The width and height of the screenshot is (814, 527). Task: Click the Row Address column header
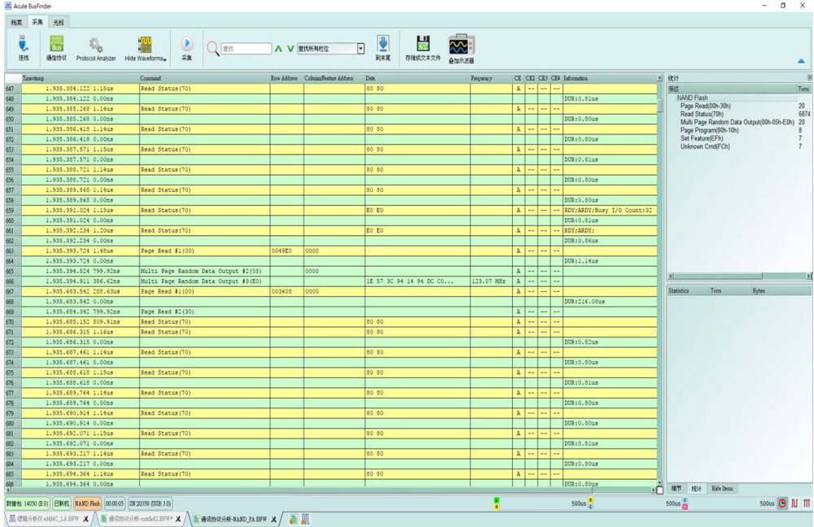pyautogui.click(x=286, y=78)
